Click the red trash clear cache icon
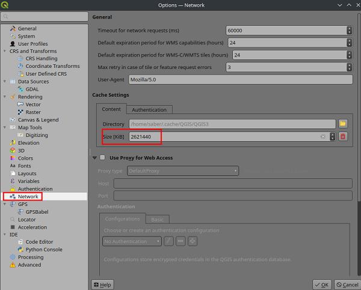 tap(342, 136)
